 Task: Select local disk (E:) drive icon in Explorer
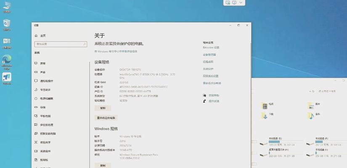(264, 143)
